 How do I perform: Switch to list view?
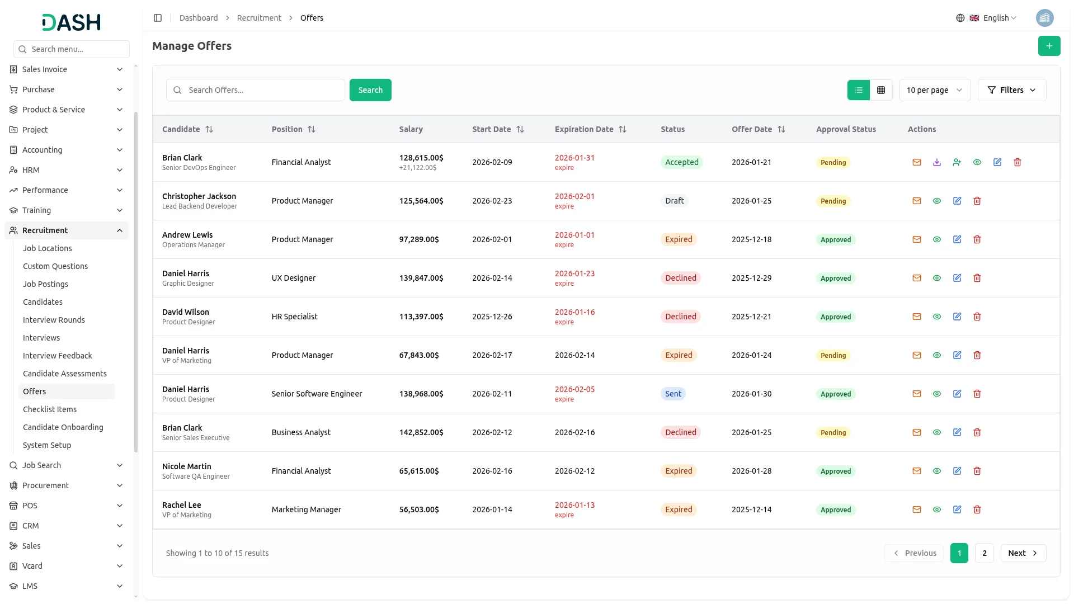(x=859, y=90)
